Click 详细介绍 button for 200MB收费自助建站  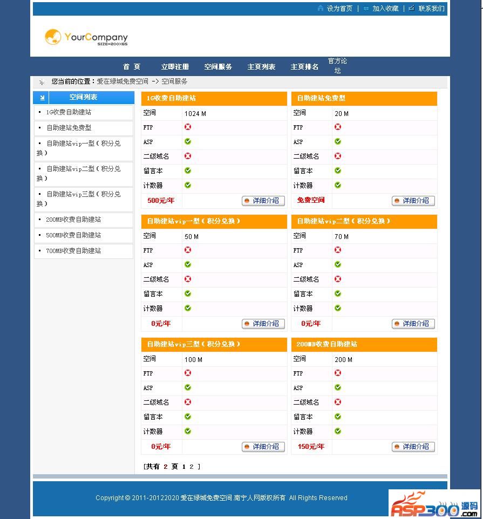coord(413,447)
